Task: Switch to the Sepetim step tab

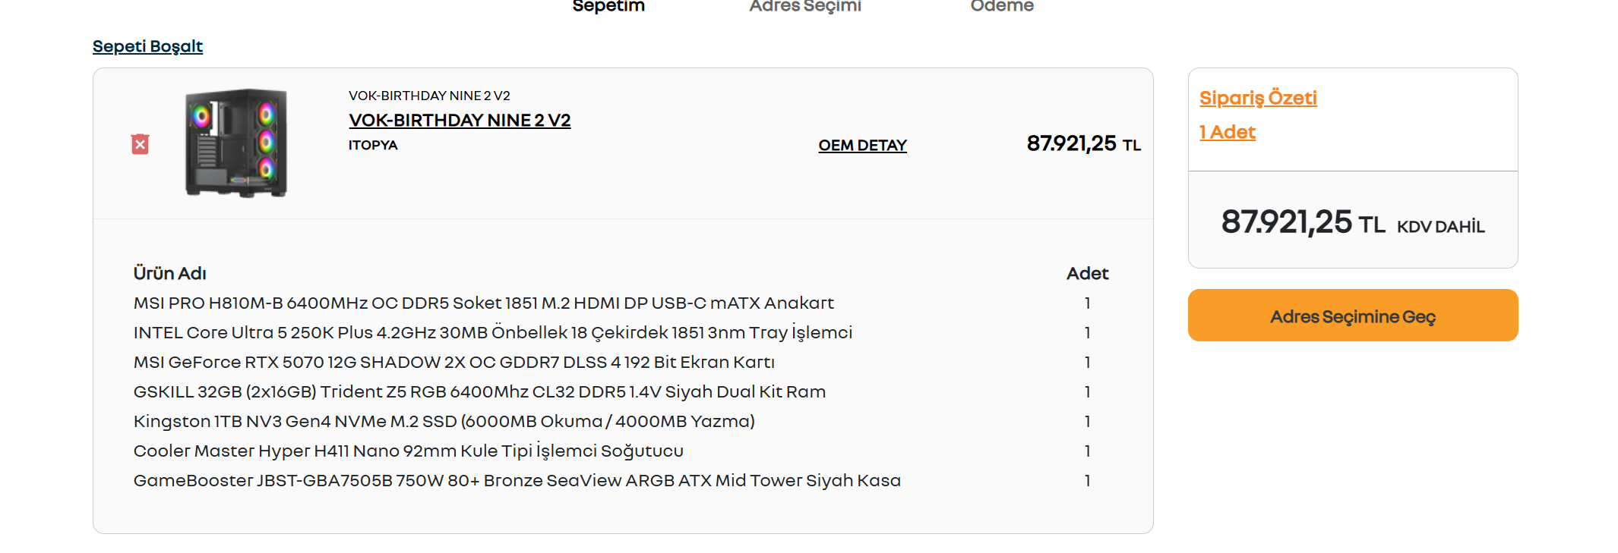Action: click(x=608, y=6)
